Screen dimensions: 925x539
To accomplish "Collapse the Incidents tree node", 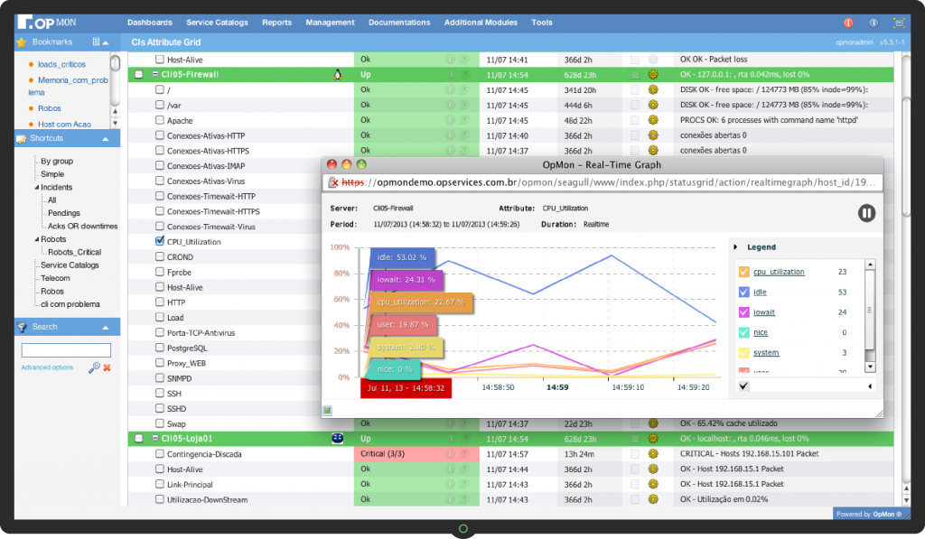I will (36, 188).
